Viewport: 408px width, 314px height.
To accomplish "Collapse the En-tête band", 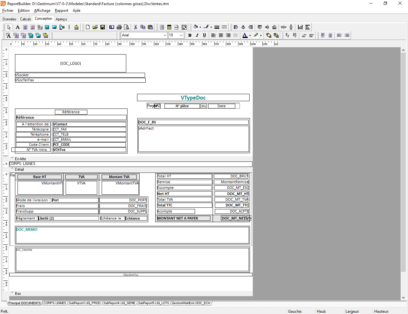I will click(x=12, y=158).
